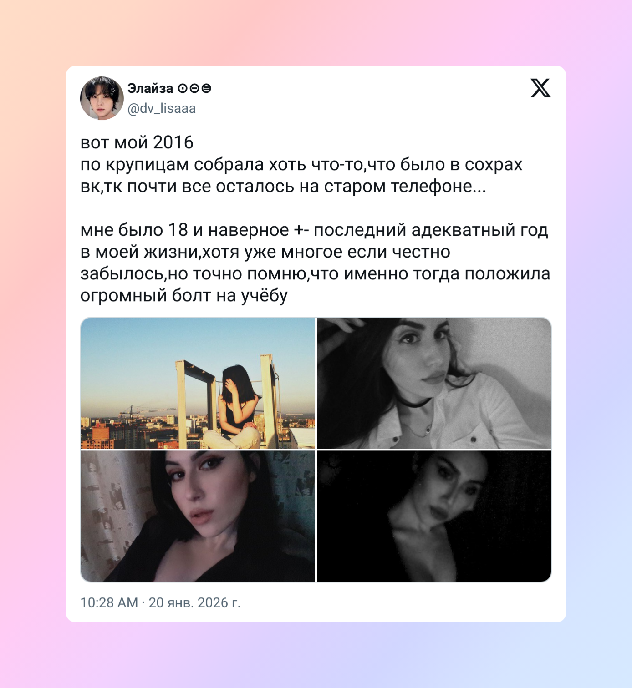This screenshot has width=632, height=688.
Task: Click the date 20 янв. 2026 г.
Action: pyautogui.click(x=194, y=602)
